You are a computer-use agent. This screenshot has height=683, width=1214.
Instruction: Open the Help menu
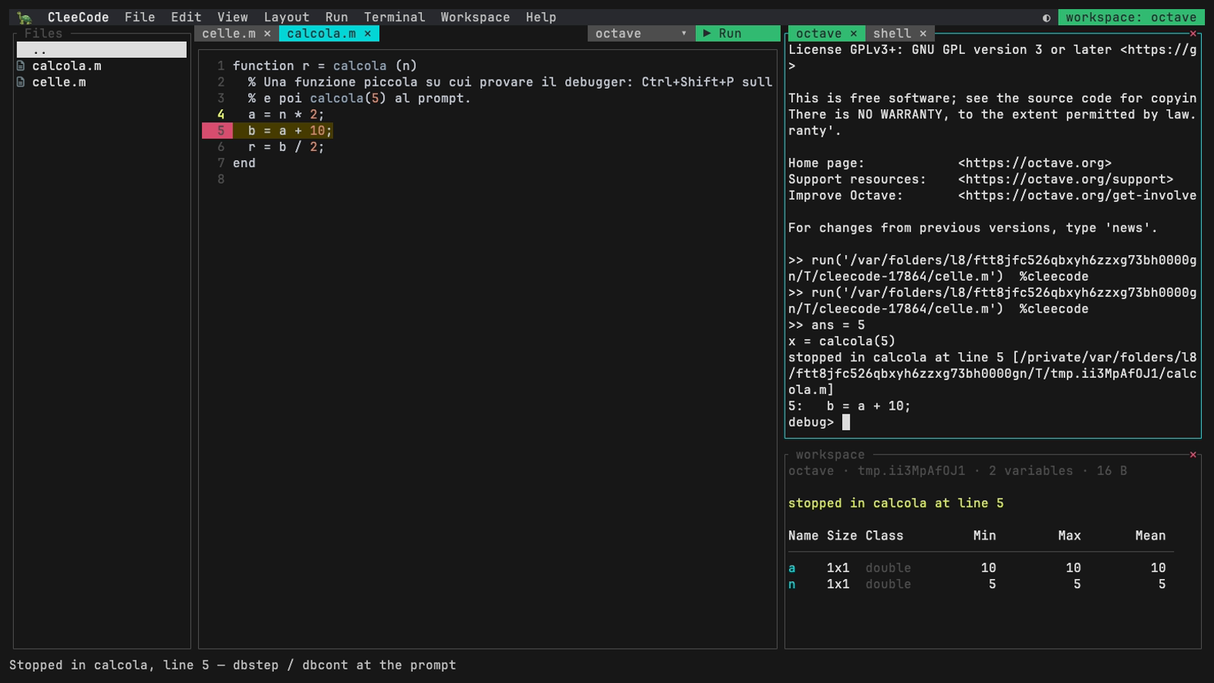(541, 17)
